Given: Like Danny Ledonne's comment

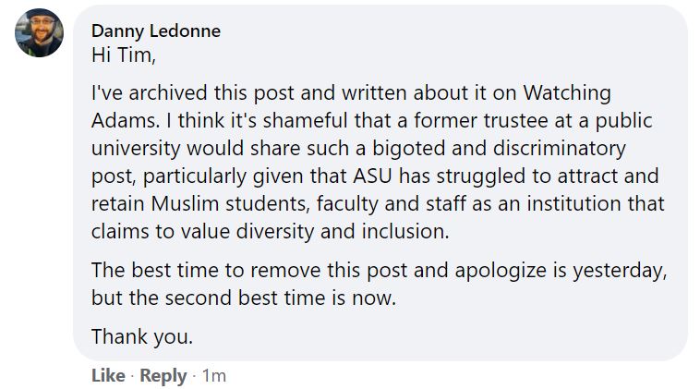Looking at the screenshot, I should coord(106,376).
